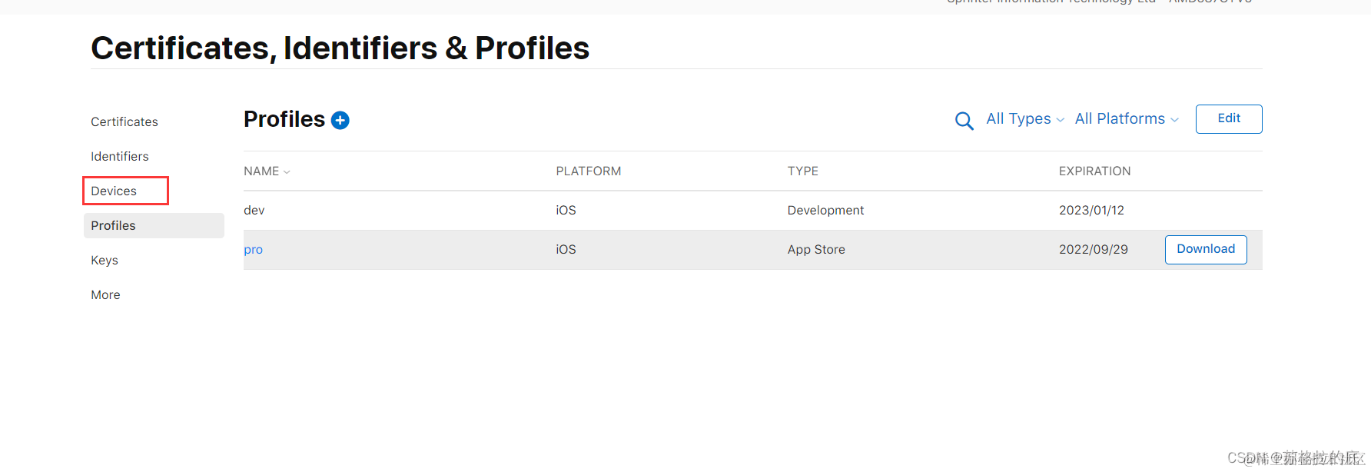The width and height of the screenshot is (1371, 472).
Task: Switch to the Keys section
Action: click(105, 261)
